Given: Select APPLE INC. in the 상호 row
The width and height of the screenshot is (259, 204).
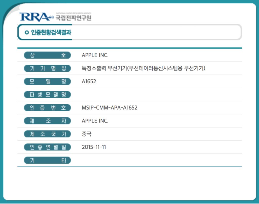Looking at the screenshot, I should pos(95,55).
